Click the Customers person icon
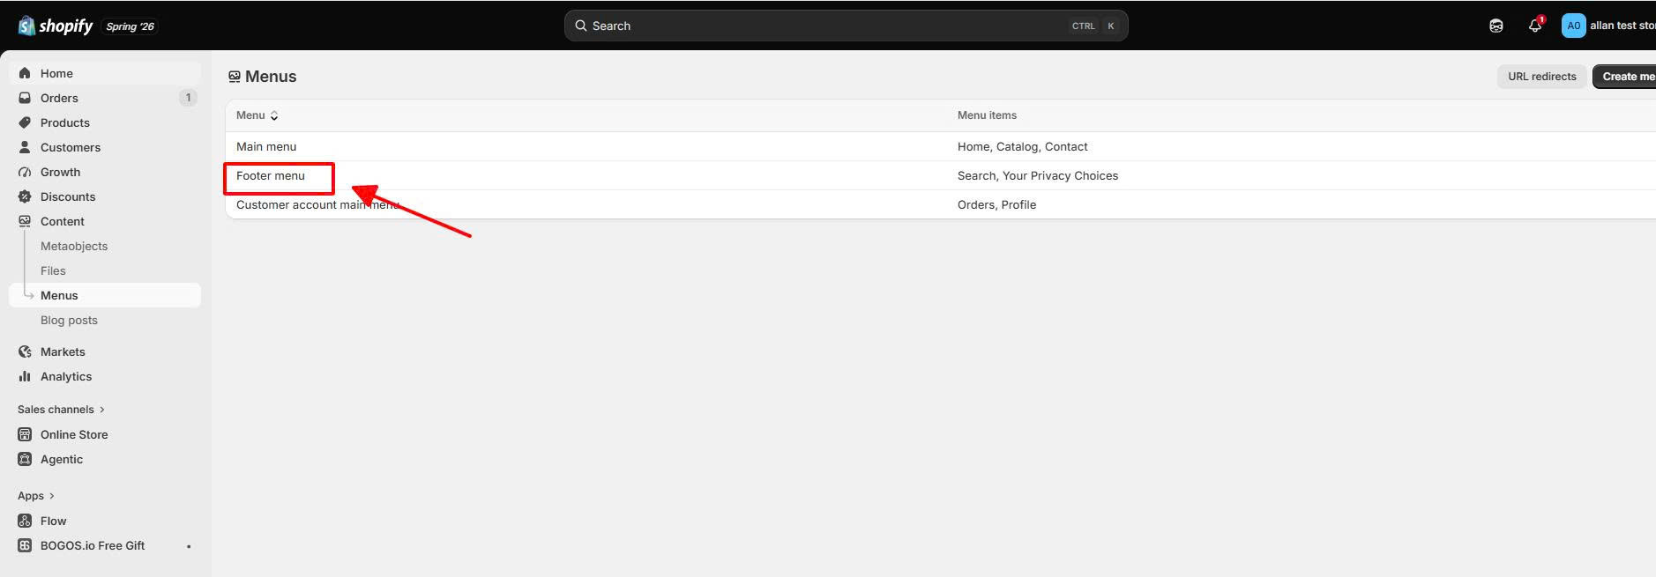The width and height of the screenshot is (1656, 577). pos(25,147)
